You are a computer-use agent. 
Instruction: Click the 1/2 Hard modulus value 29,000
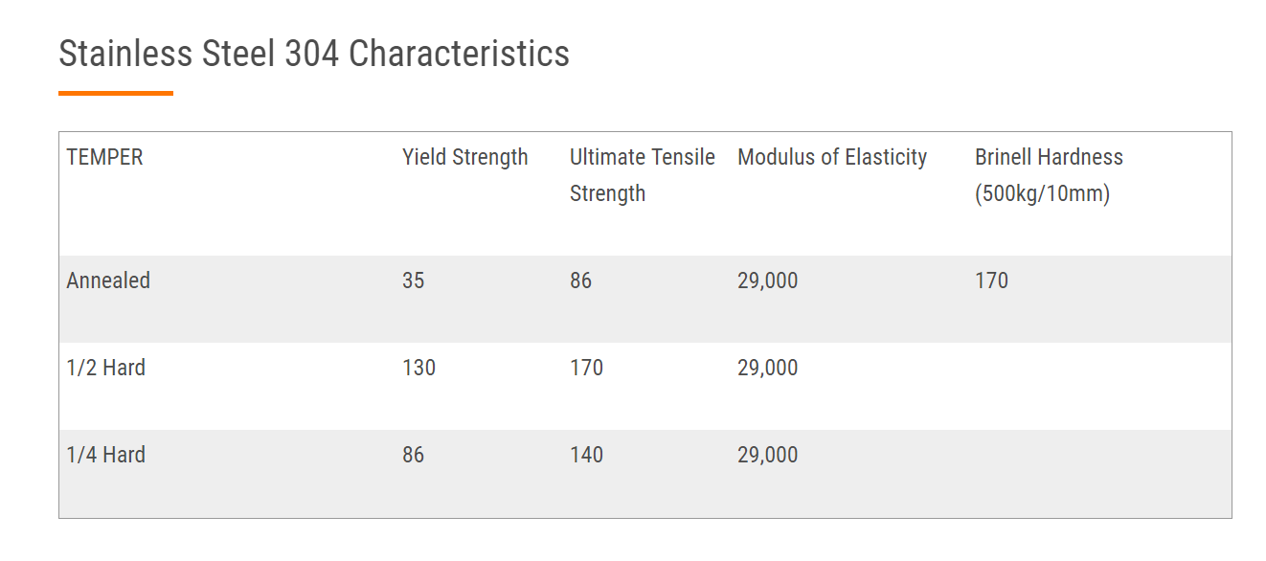click(767, 368)
